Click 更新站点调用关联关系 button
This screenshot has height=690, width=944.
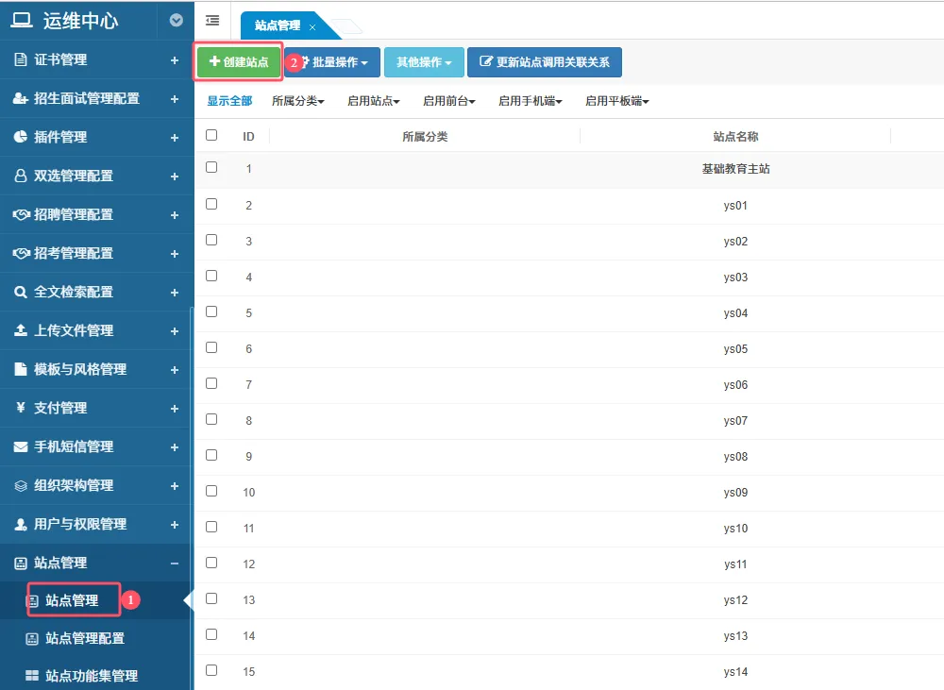click(x=545, y=62)
